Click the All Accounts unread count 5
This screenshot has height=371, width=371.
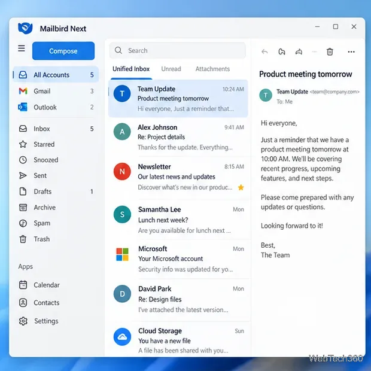pos(92,75)
